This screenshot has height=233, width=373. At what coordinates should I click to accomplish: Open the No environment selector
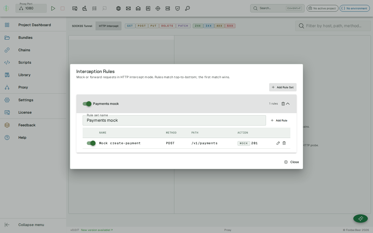click(355, 8)
